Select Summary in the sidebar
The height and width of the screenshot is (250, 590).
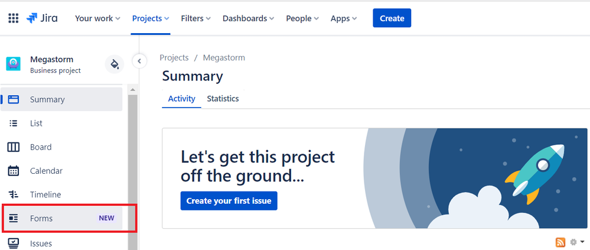pyautogui.click(x=61, y=99)
